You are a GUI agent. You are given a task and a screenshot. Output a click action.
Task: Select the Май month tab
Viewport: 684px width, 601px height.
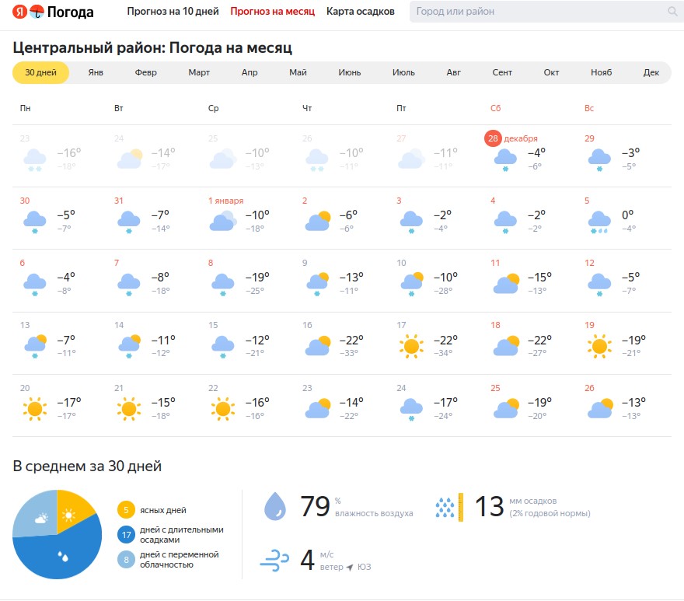(298, 72)
